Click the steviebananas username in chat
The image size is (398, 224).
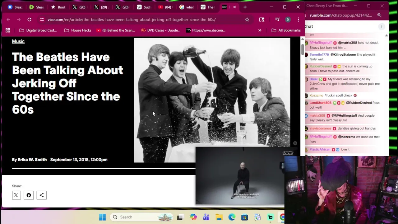(x=320, y=128)
